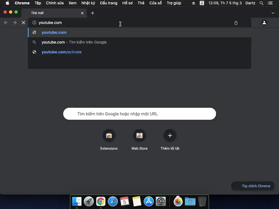Screen dimensions: 279x209
Task: Open the Downloads folder in Dock
Action: (x=190, y=201)
